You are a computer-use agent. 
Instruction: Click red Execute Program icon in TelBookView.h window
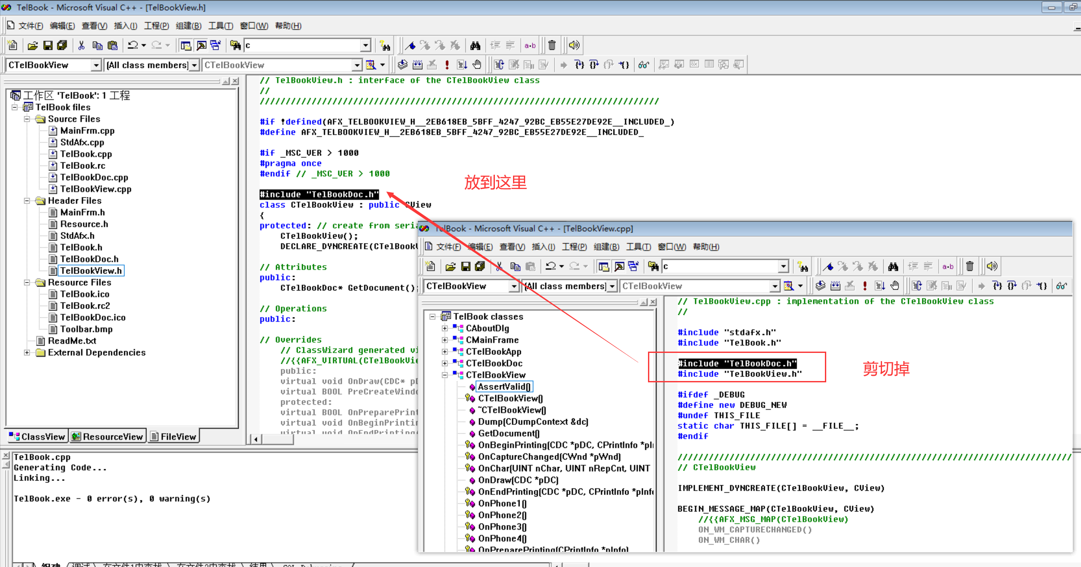pos(447,64)
